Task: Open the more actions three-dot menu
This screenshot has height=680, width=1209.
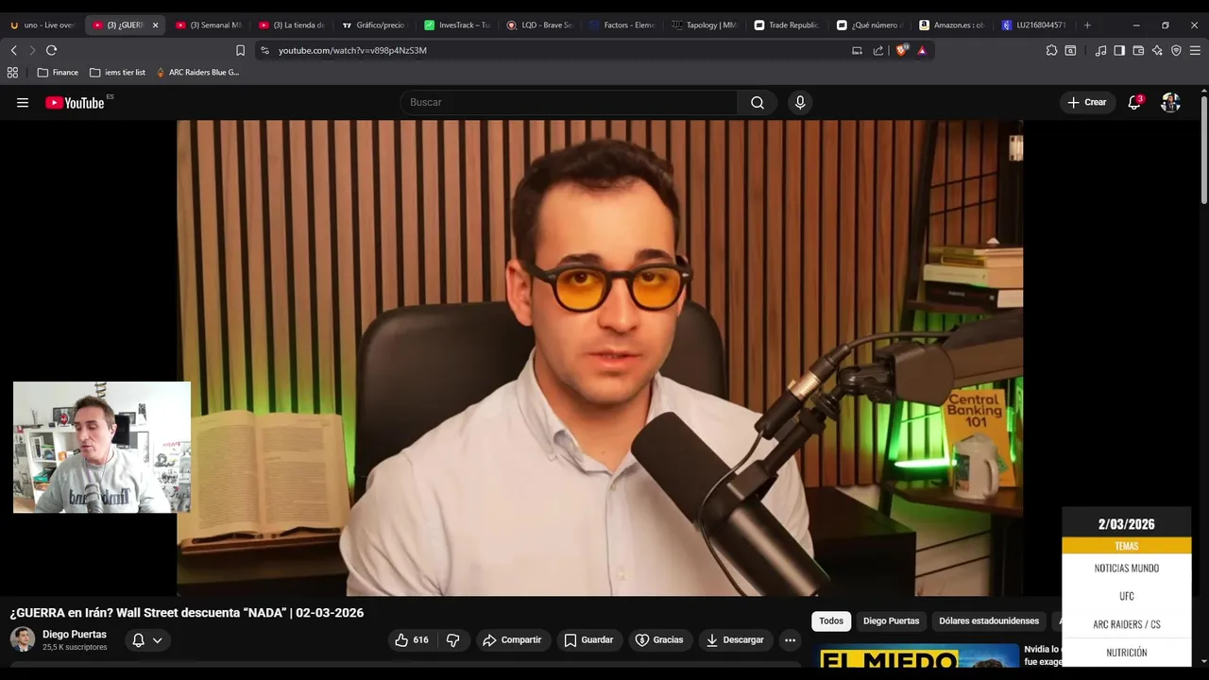Action: [x=791, y=640]
